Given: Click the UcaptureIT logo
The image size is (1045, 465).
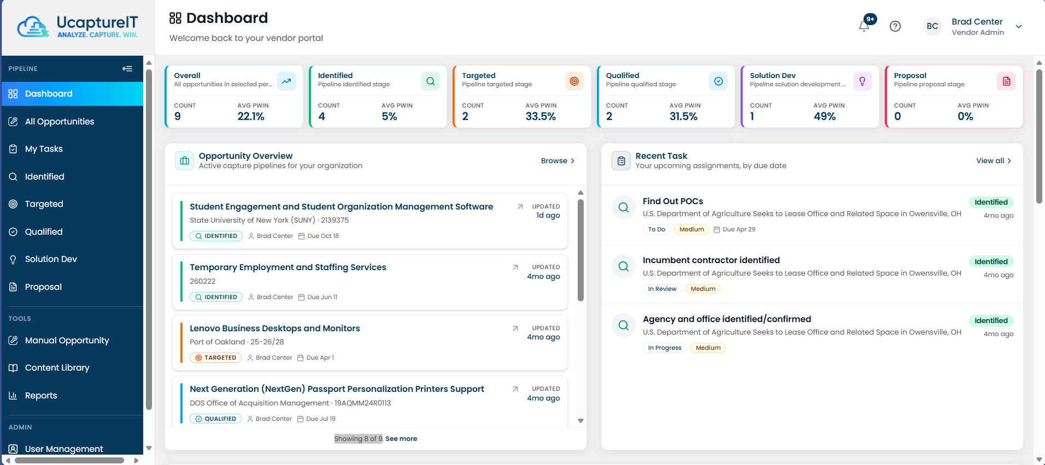Looking at the screenshot, I should (x=78, y=26).
